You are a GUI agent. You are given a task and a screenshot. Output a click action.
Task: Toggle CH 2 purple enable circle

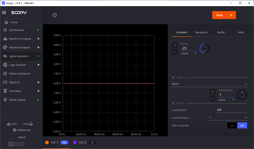75,143
